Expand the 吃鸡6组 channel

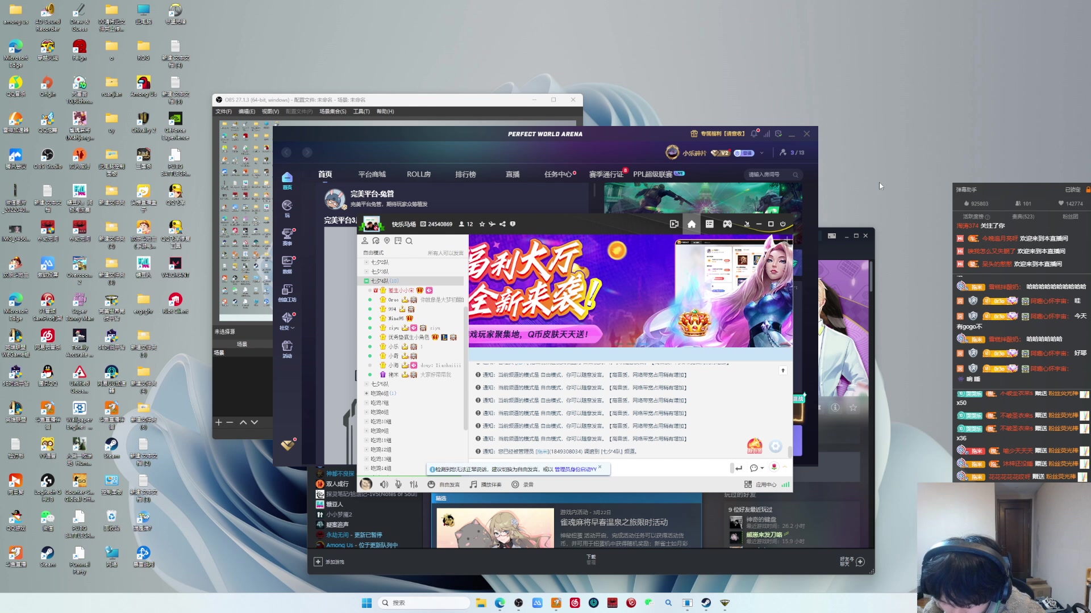[367, 393]
